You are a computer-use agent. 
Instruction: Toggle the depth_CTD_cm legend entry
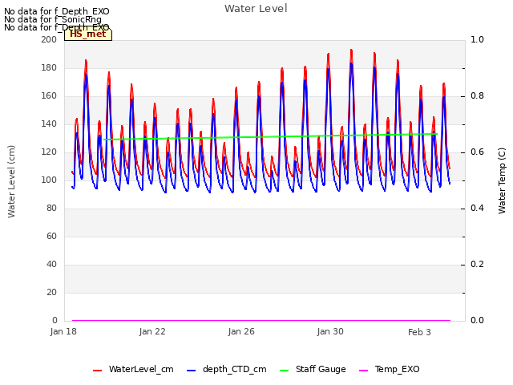point(226,369)
